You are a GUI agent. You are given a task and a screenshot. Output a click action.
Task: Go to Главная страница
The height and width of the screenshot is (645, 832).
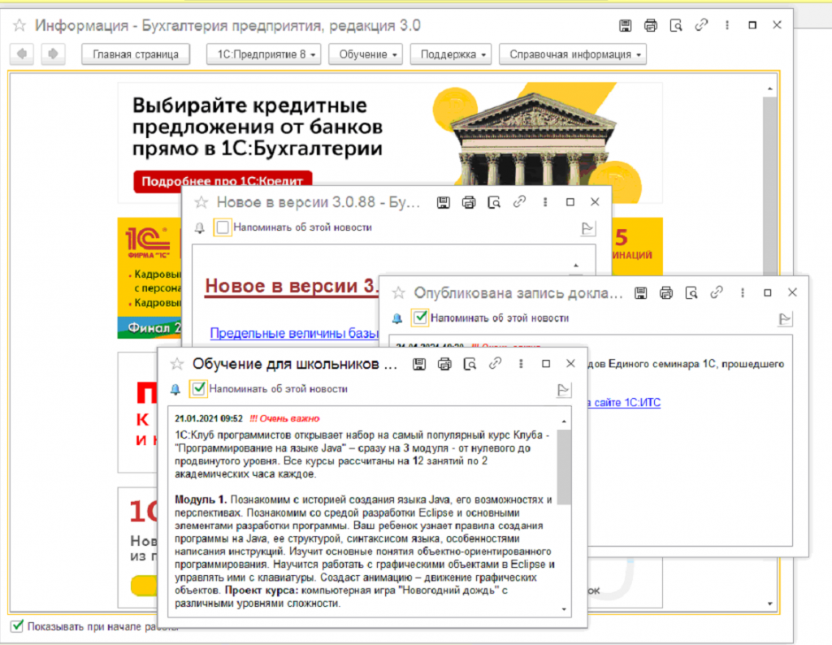136,54
